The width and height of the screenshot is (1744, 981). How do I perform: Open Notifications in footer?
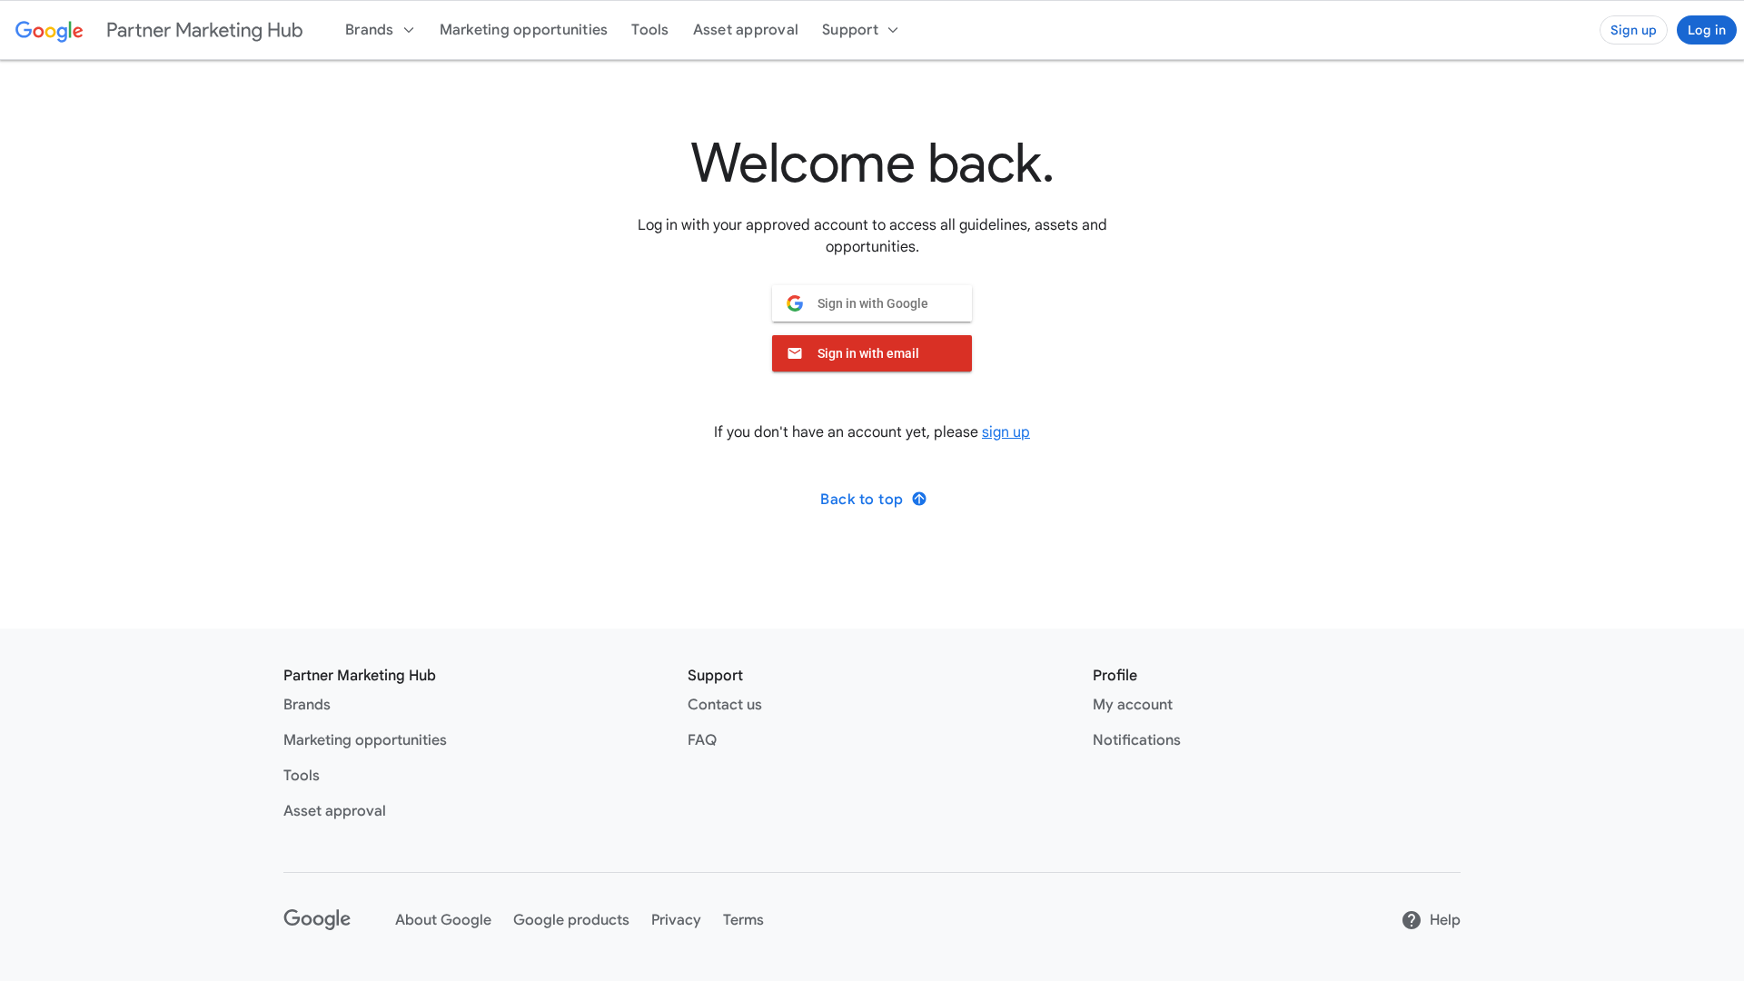pos(1136,740)
